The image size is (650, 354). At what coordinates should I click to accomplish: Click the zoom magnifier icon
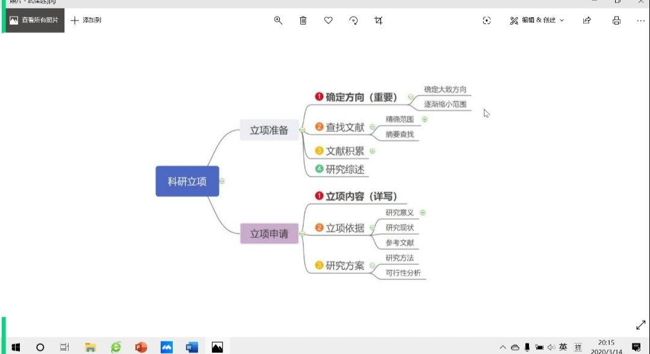pyautogui.click(x=278, y=20)
